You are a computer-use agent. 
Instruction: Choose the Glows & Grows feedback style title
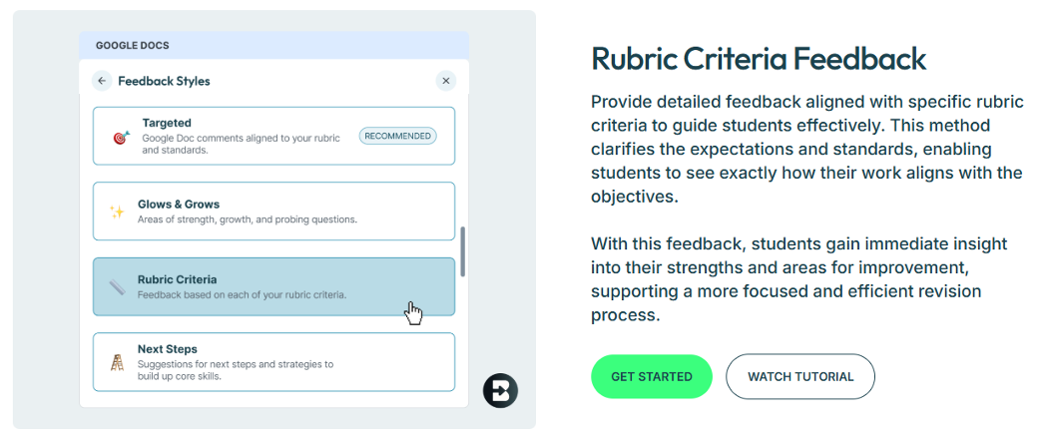point(179,205)
